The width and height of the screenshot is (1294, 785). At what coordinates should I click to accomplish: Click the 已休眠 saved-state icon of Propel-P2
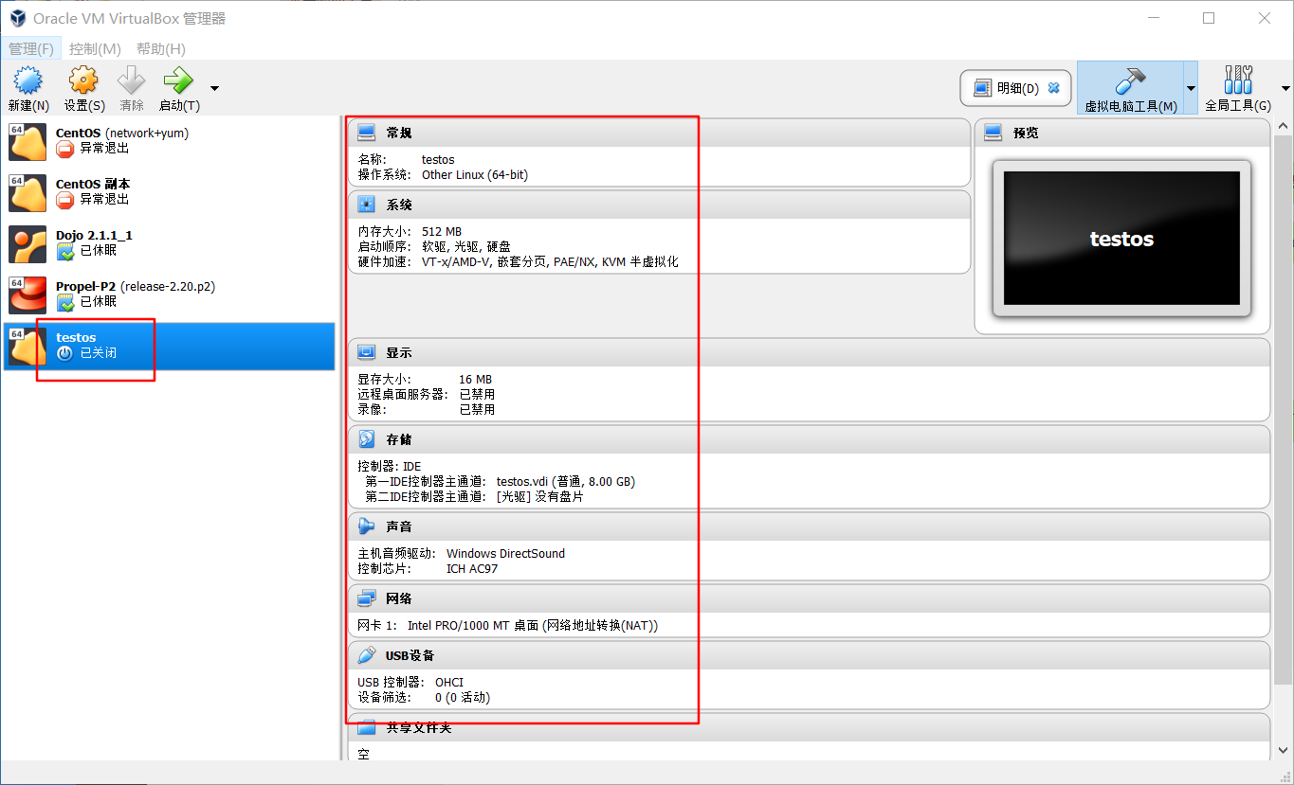pos(64,302)
